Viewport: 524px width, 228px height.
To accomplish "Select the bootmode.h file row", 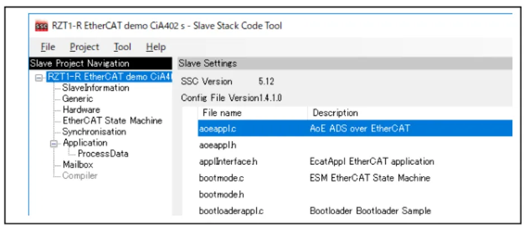I will (x=355, y=195).
